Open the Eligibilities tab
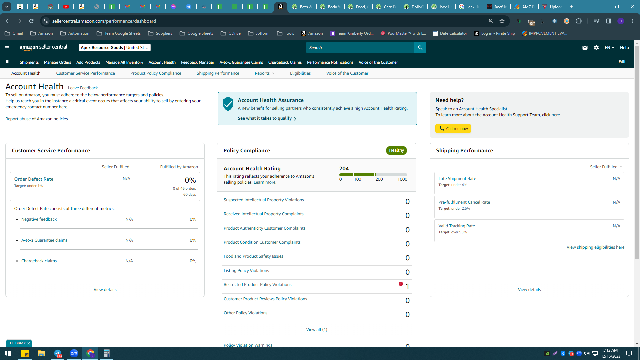 pyautogui.click(x=300, y=73)
